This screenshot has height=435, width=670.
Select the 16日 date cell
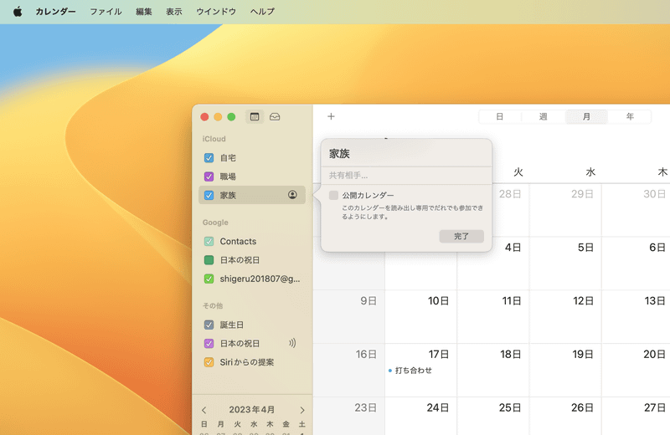[348, 370]
